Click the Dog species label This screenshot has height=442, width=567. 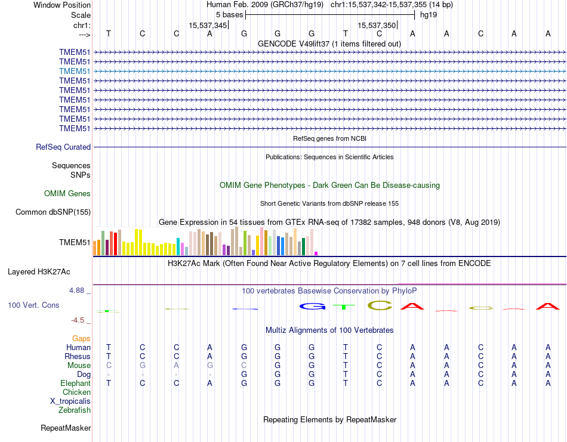(x=84, y=375)
